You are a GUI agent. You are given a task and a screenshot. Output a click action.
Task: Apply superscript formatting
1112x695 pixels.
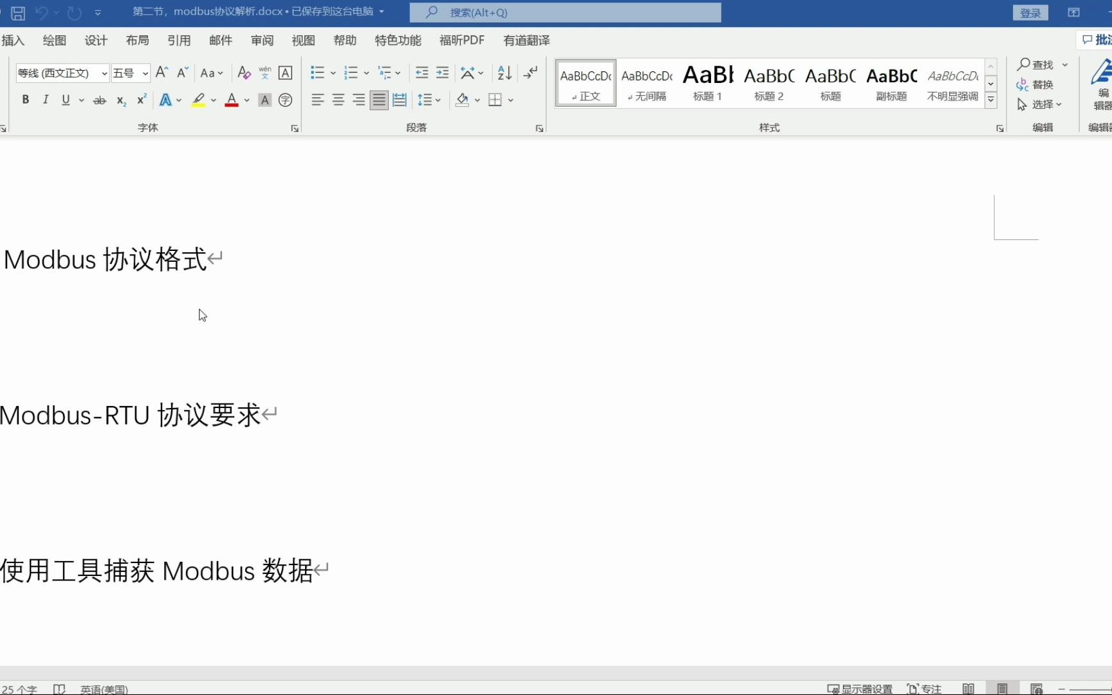coord(142,100)
